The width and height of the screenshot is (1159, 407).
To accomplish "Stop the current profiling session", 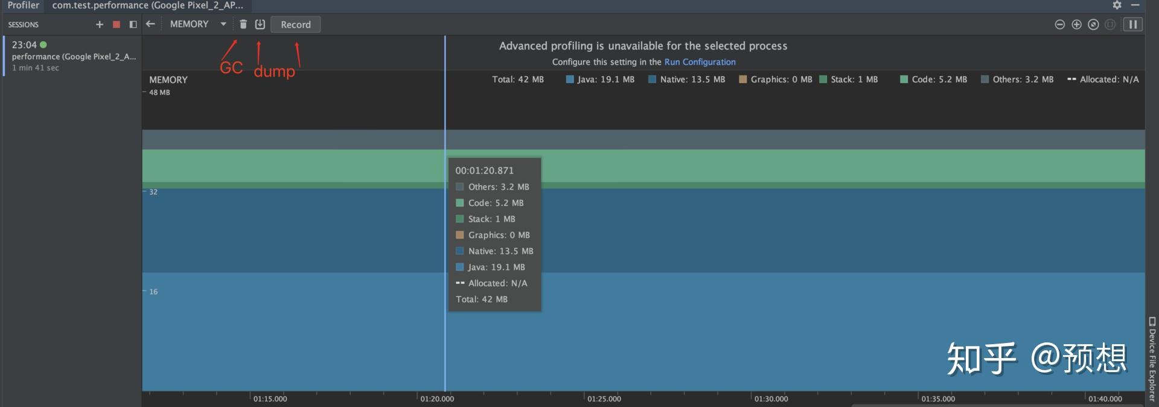I will 117,25.
